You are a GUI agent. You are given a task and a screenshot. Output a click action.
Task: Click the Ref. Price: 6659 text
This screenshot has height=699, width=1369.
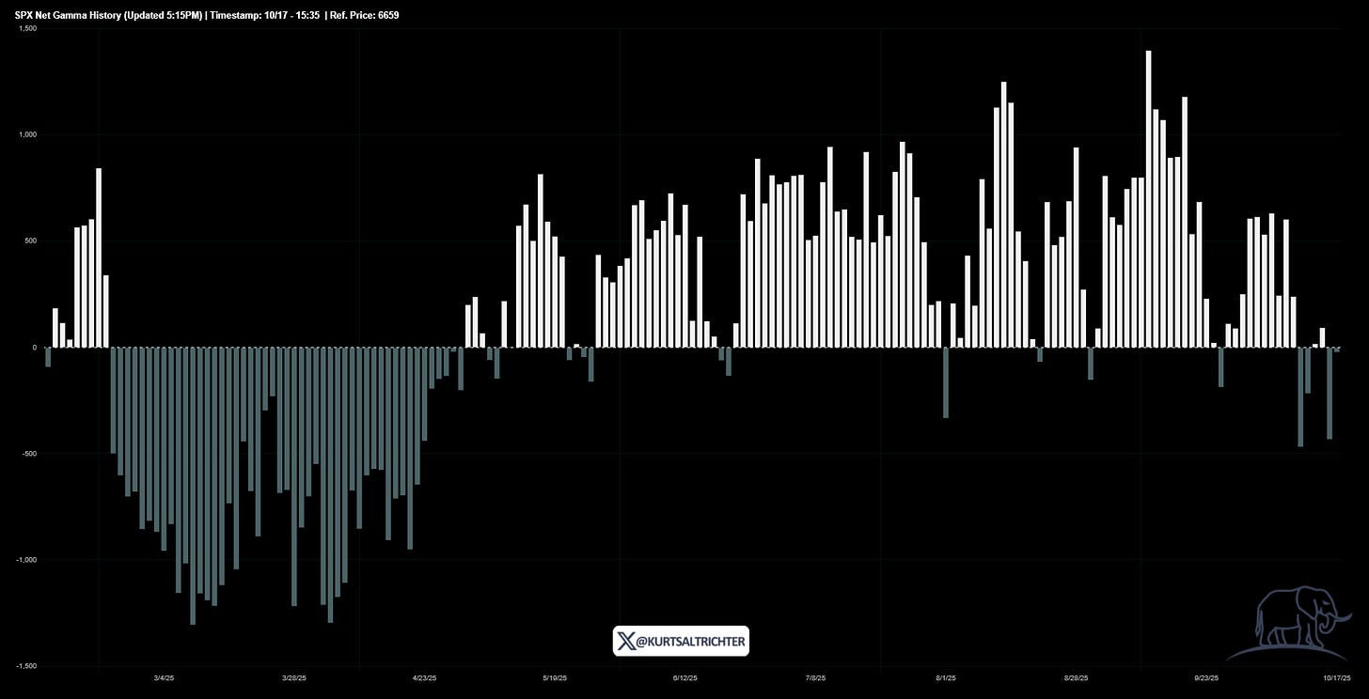coord(365,15)
